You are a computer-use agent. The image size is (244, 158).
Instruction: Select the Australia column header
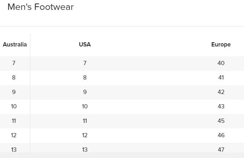(15, 45)
